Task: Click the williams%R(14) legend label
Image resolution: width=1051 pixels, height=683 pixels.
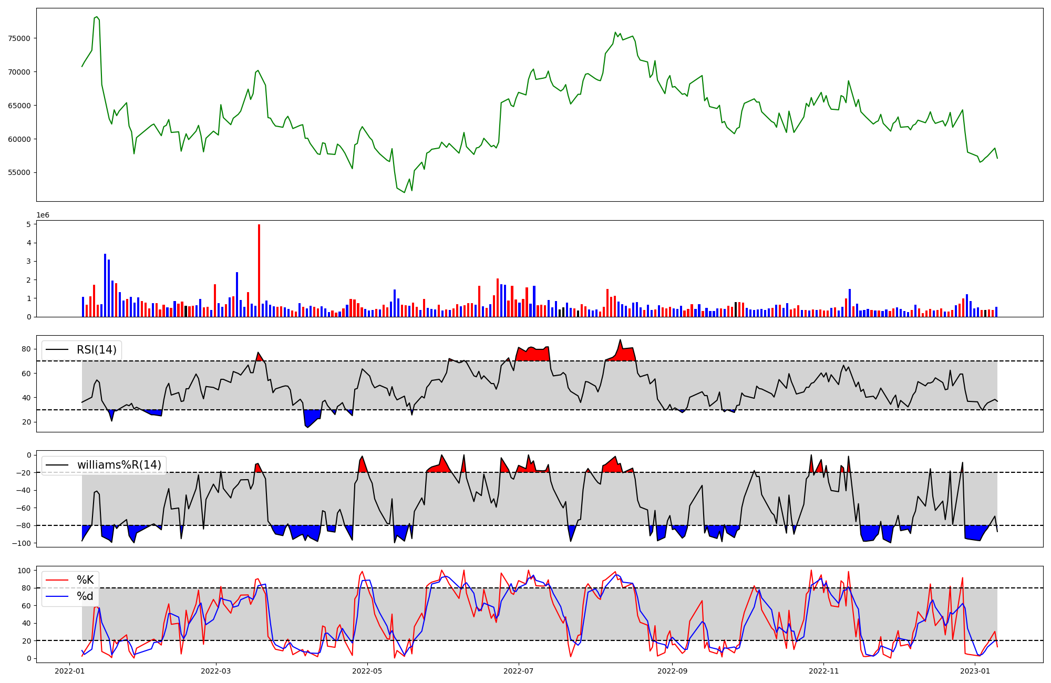Action: coord(119,465)
